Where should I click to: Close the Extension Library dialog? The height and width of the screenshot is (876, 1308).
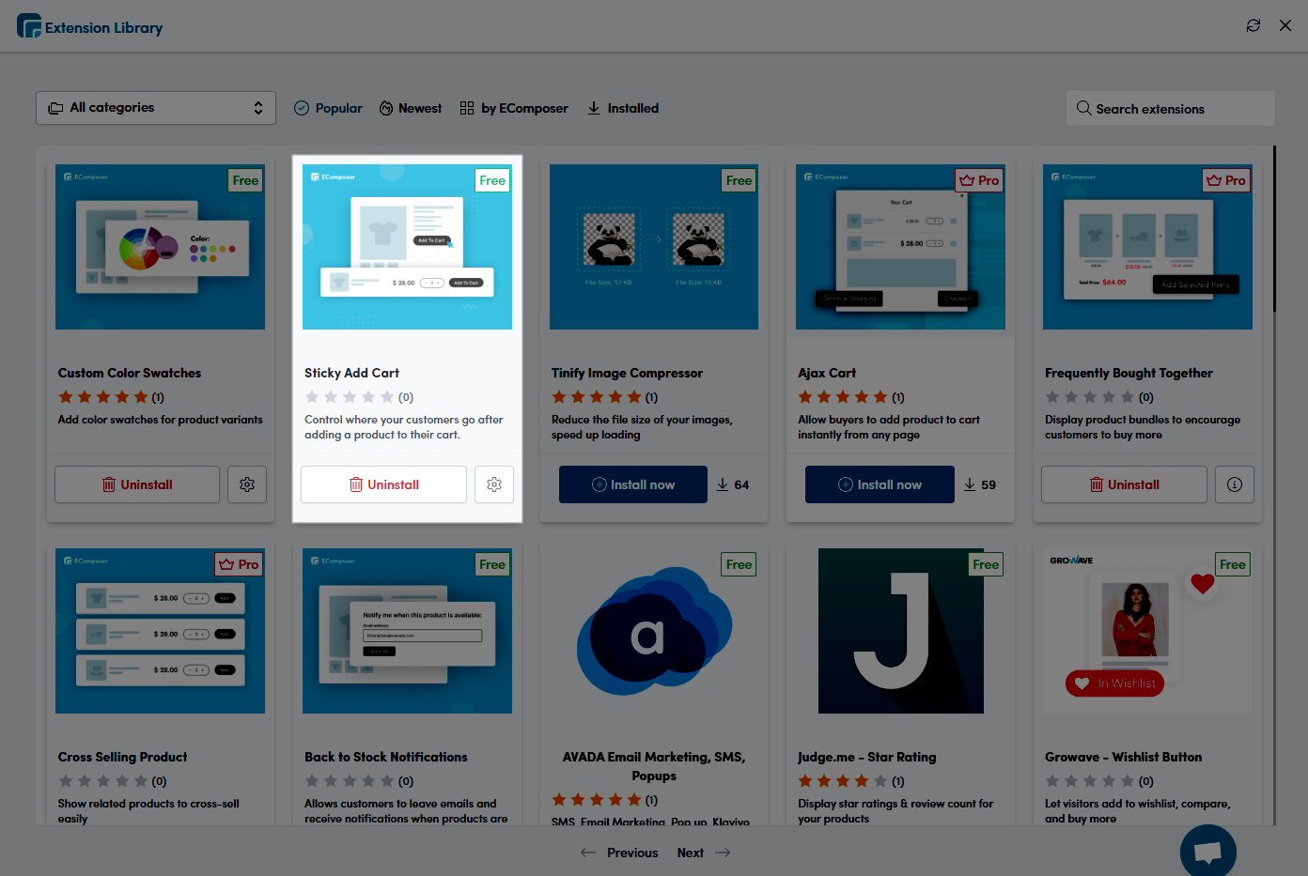(1285, 25)
